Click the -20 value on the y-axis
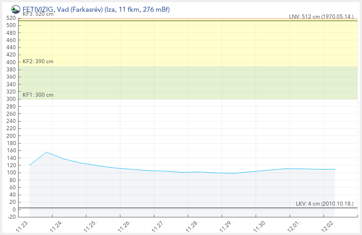 12,217
